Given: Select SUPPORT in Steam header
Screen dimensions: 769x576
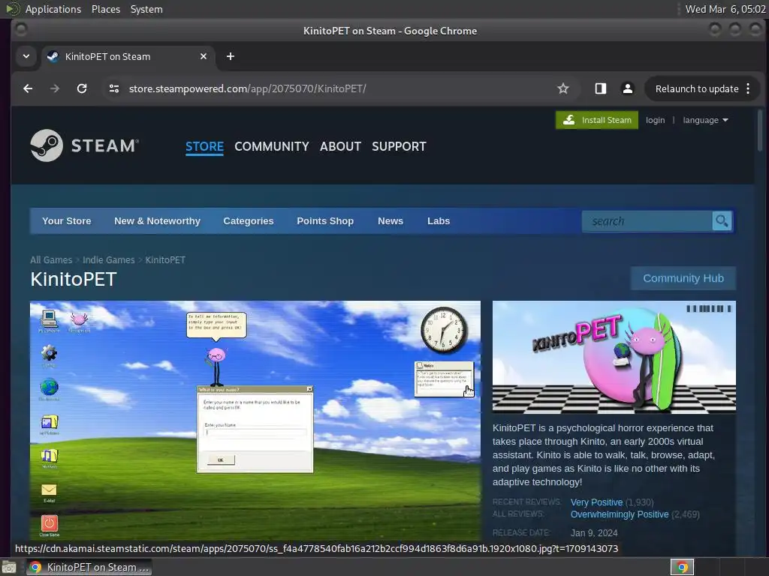Looking at the screenshot, I should [x=399, y=146].
